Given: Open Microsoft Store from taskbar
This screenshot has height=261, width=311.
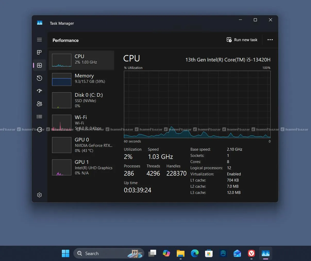Looking at the screenshot, I should coord(209,254).
